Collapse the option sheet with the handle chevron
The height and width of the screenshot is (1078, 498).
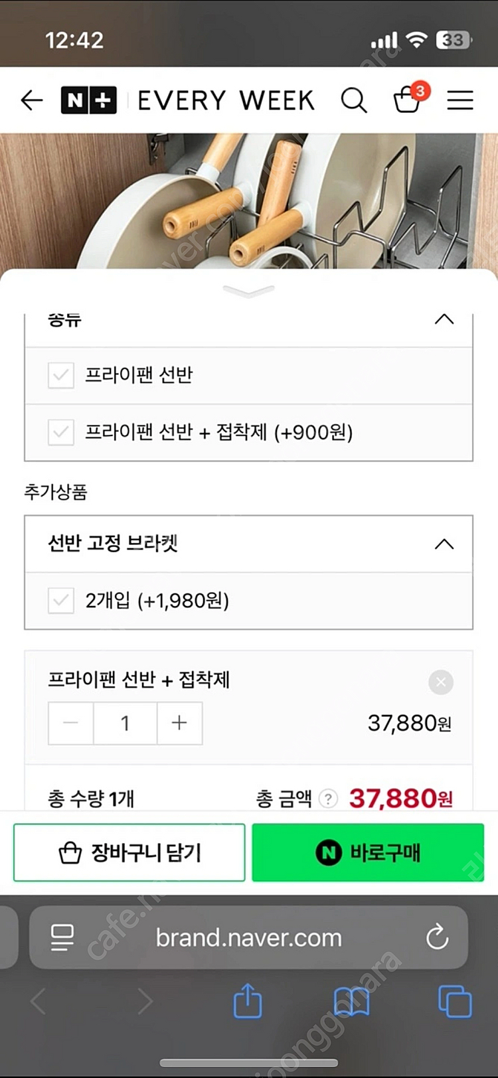[x=249, y=291]
